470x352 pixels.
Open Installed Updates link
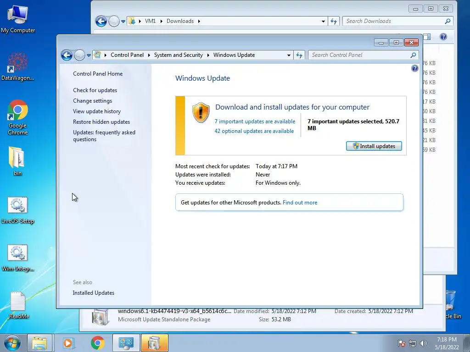click(x=94, y=293)
